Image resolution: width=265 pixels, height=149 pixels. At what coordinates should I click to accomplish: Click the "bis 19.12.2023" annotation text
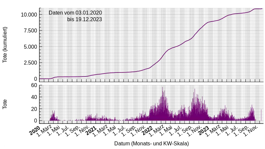84,19
